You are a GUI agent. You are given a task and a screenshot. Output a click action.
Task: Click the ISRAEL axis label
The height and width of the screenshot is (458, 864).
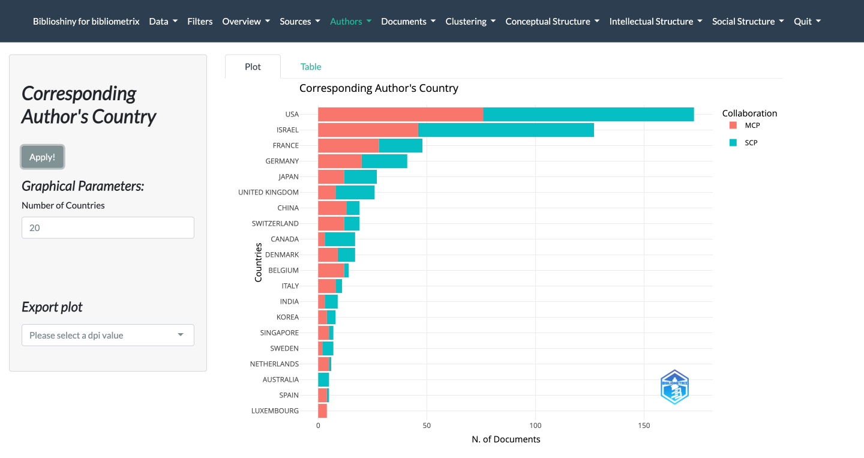click(x=287, y=130)
